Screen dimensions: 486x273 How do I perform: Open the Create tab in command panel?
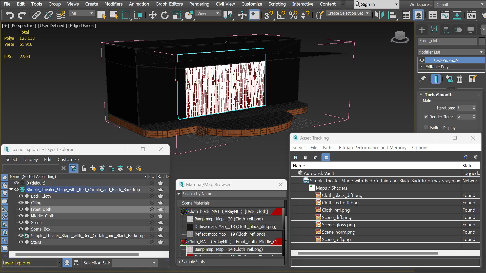pyautogui.click(x=422, y=30)
